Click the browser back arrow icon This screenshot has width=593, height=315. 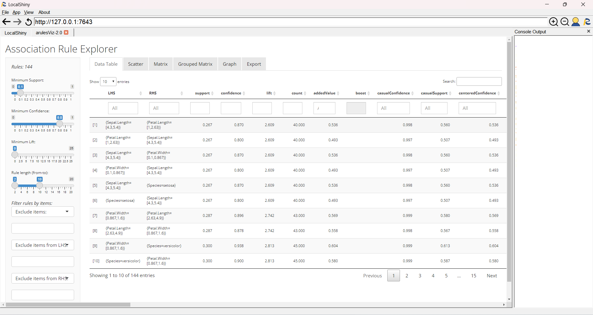pyautogui.click(x=6, y=22)
